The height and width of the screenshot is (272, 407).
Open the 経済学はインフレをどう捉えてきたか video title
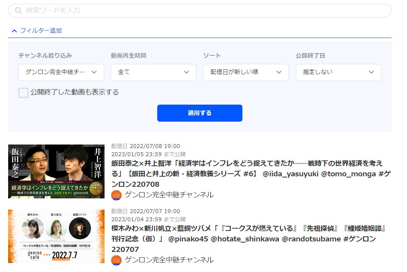pos(251,174)
